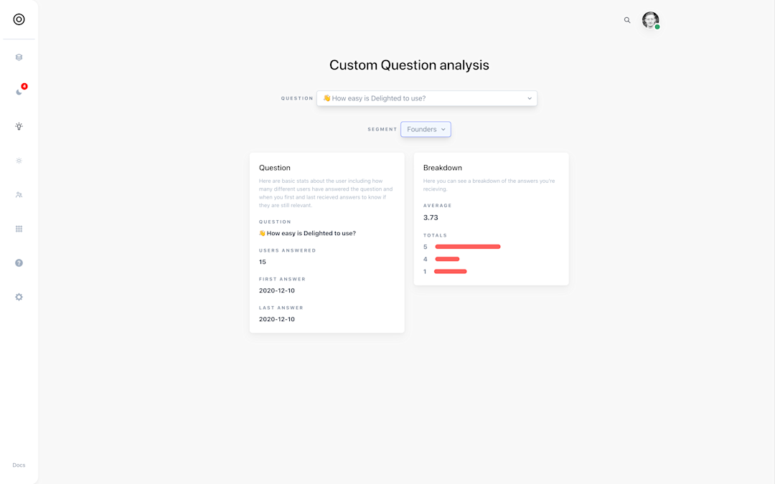Click the First Answer date 2020-12-10
The width and height of the screenshot is (775, 484).
(x=277, y=290)
